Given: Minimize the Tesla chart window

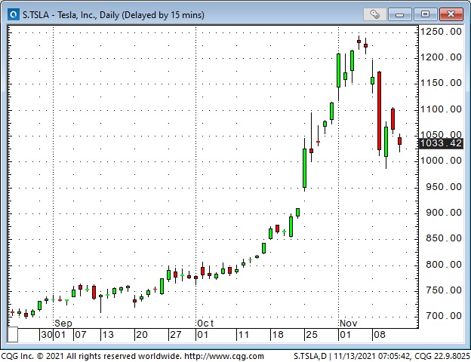Looking at the screenshot, I should tap(399, 14).
